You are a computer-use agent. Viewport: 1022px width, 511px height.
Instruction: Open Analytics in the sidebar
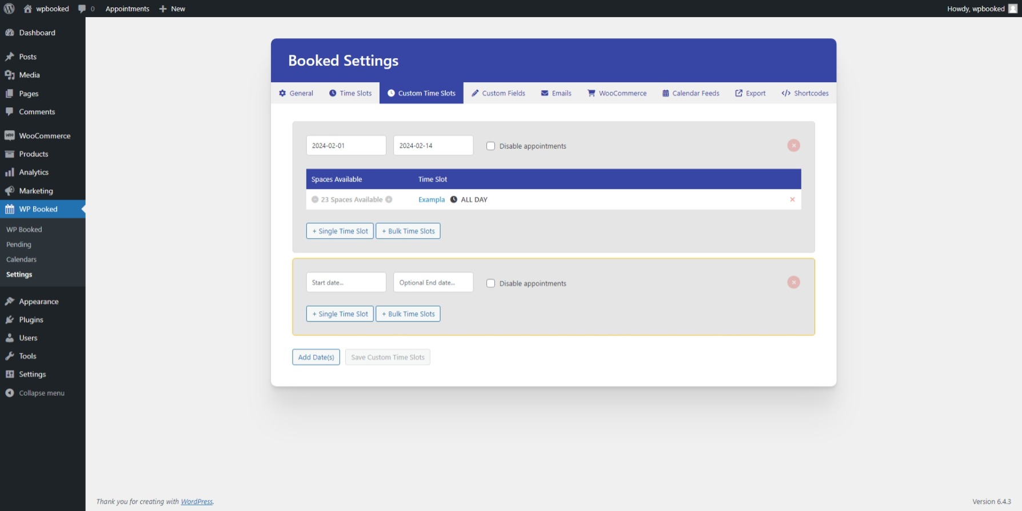tap(43, 172)
